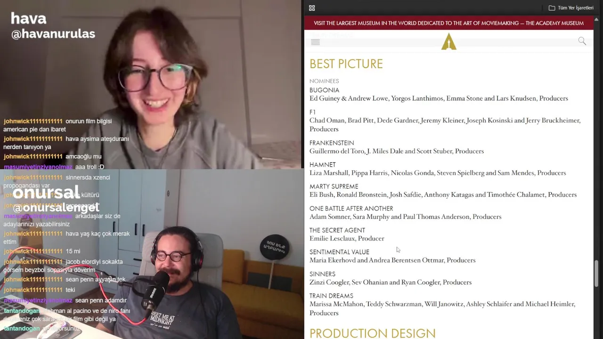Open the hamburger menu on the Oscars page
Image resolution: width=603 pixels, height=339 pixels.
(x=316, y=42)
